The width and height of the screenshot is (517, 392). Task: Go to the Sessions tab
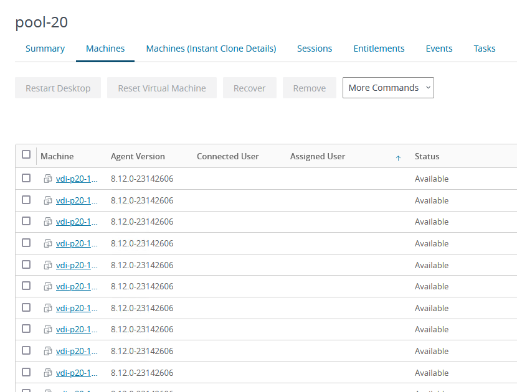coord(315,49)
